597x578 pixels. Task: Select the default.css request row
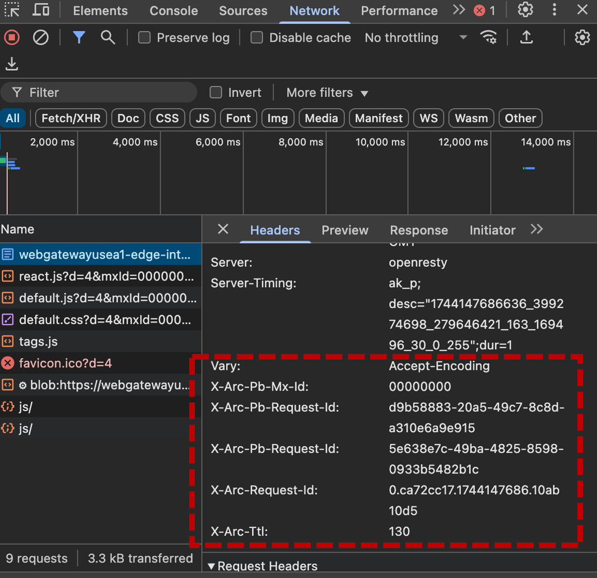[x=101, y=319]
